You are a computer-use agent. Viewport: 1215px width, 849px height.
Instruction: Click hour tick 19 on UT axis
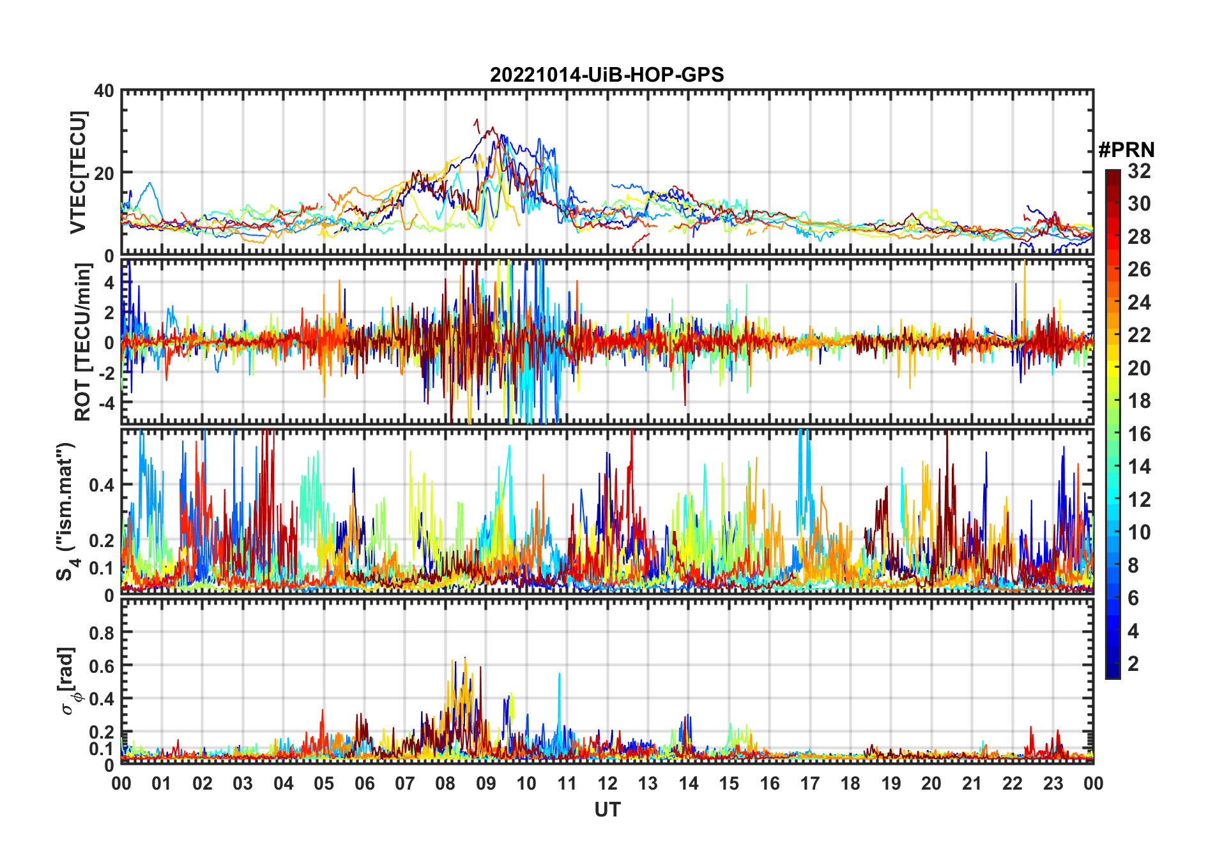pyautogui.click(x=891, y=783)
